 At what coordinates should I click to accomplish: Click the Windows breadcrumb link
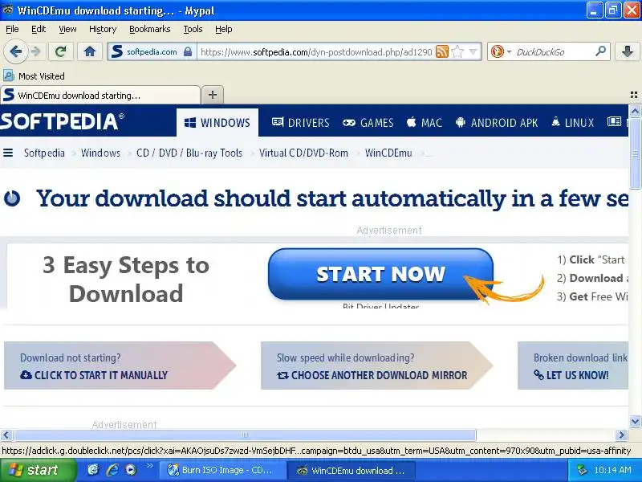tap(100, 153)
